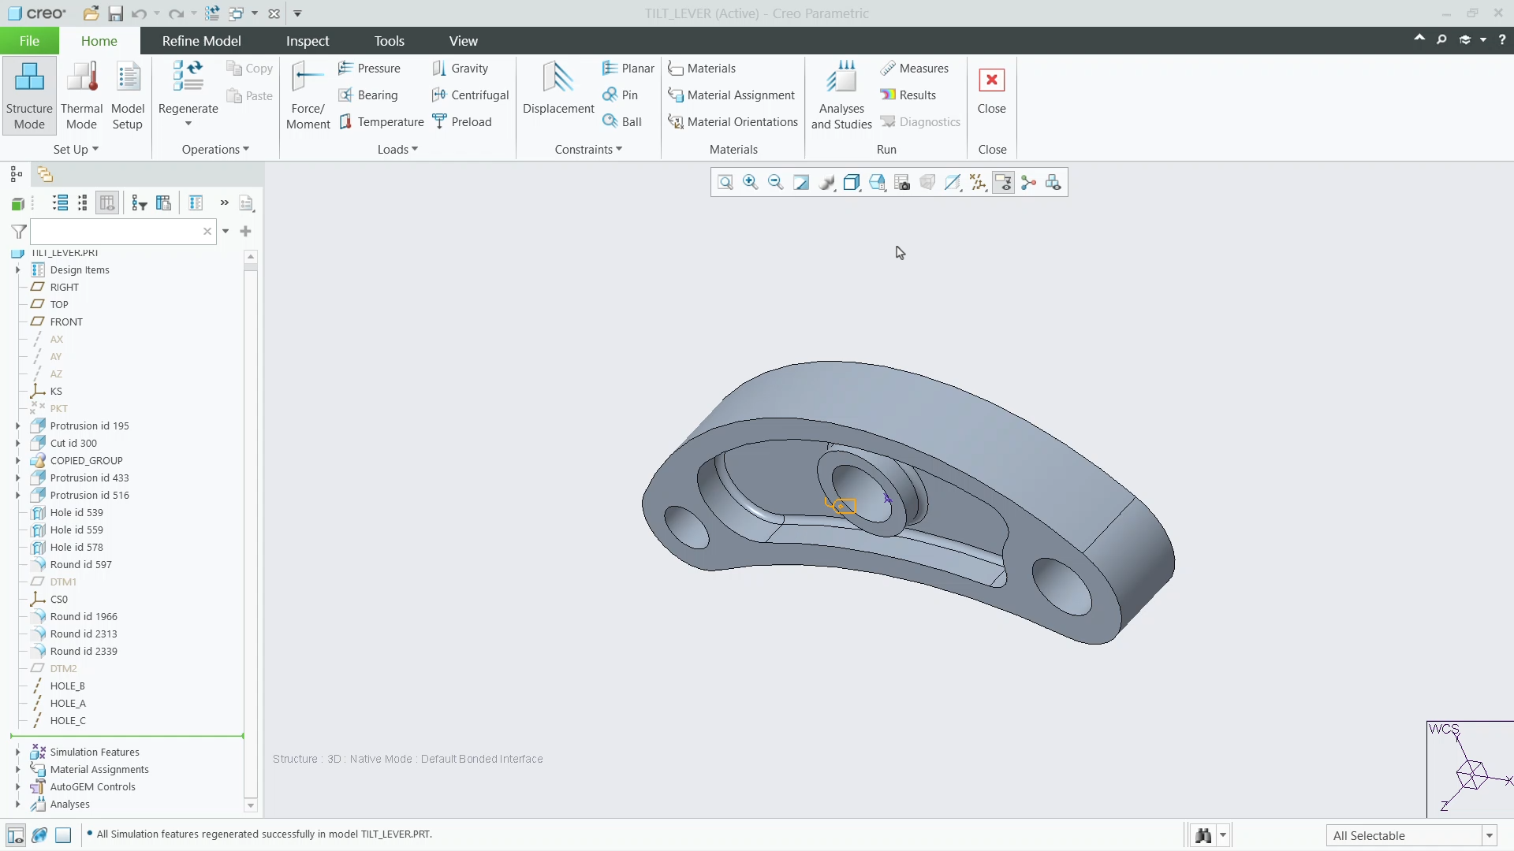Open the Loads group dropdown
Screen dimensions: 1514x851
click(x=397, y=149)
